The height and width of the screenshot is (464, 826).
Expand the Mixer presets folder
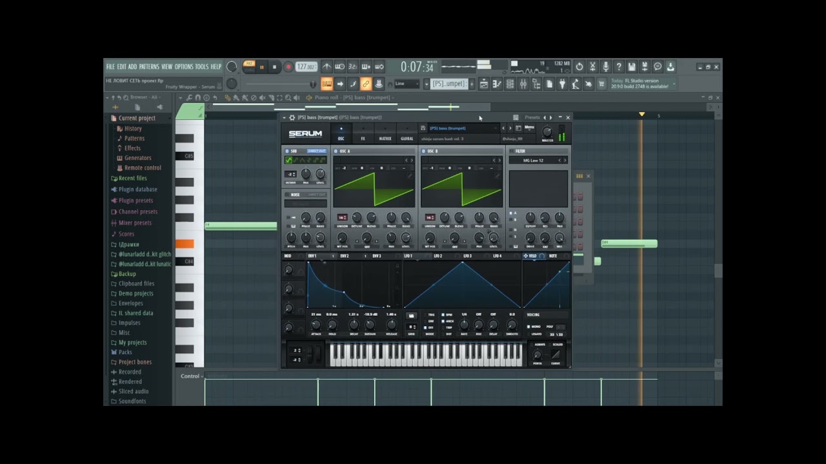pos(135,223)
